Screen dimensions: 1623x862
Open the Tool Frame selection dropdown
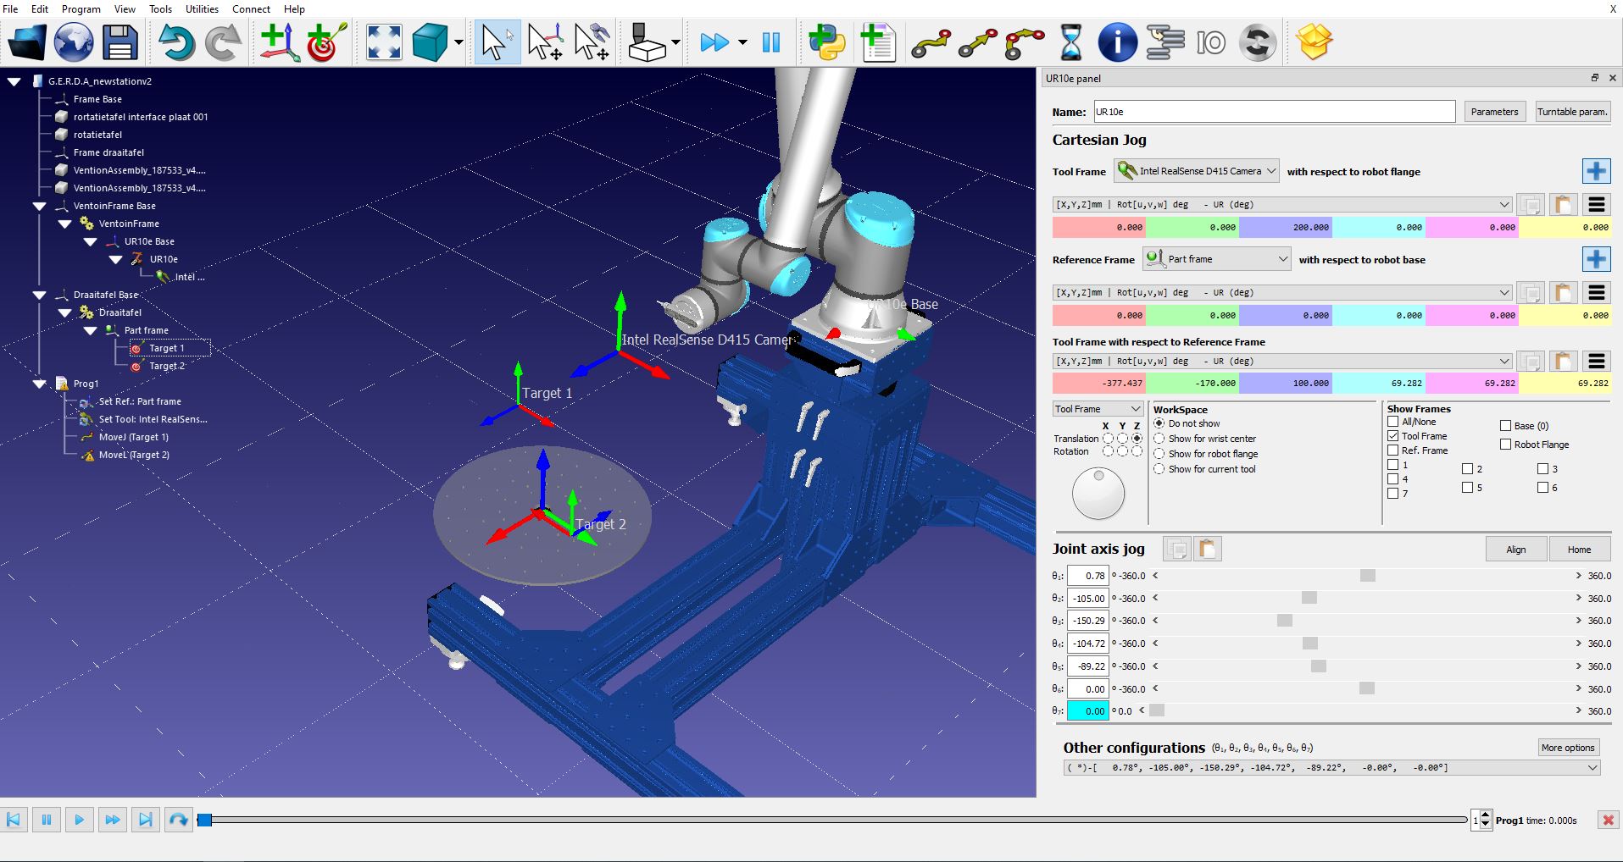tap(1196, 171)
